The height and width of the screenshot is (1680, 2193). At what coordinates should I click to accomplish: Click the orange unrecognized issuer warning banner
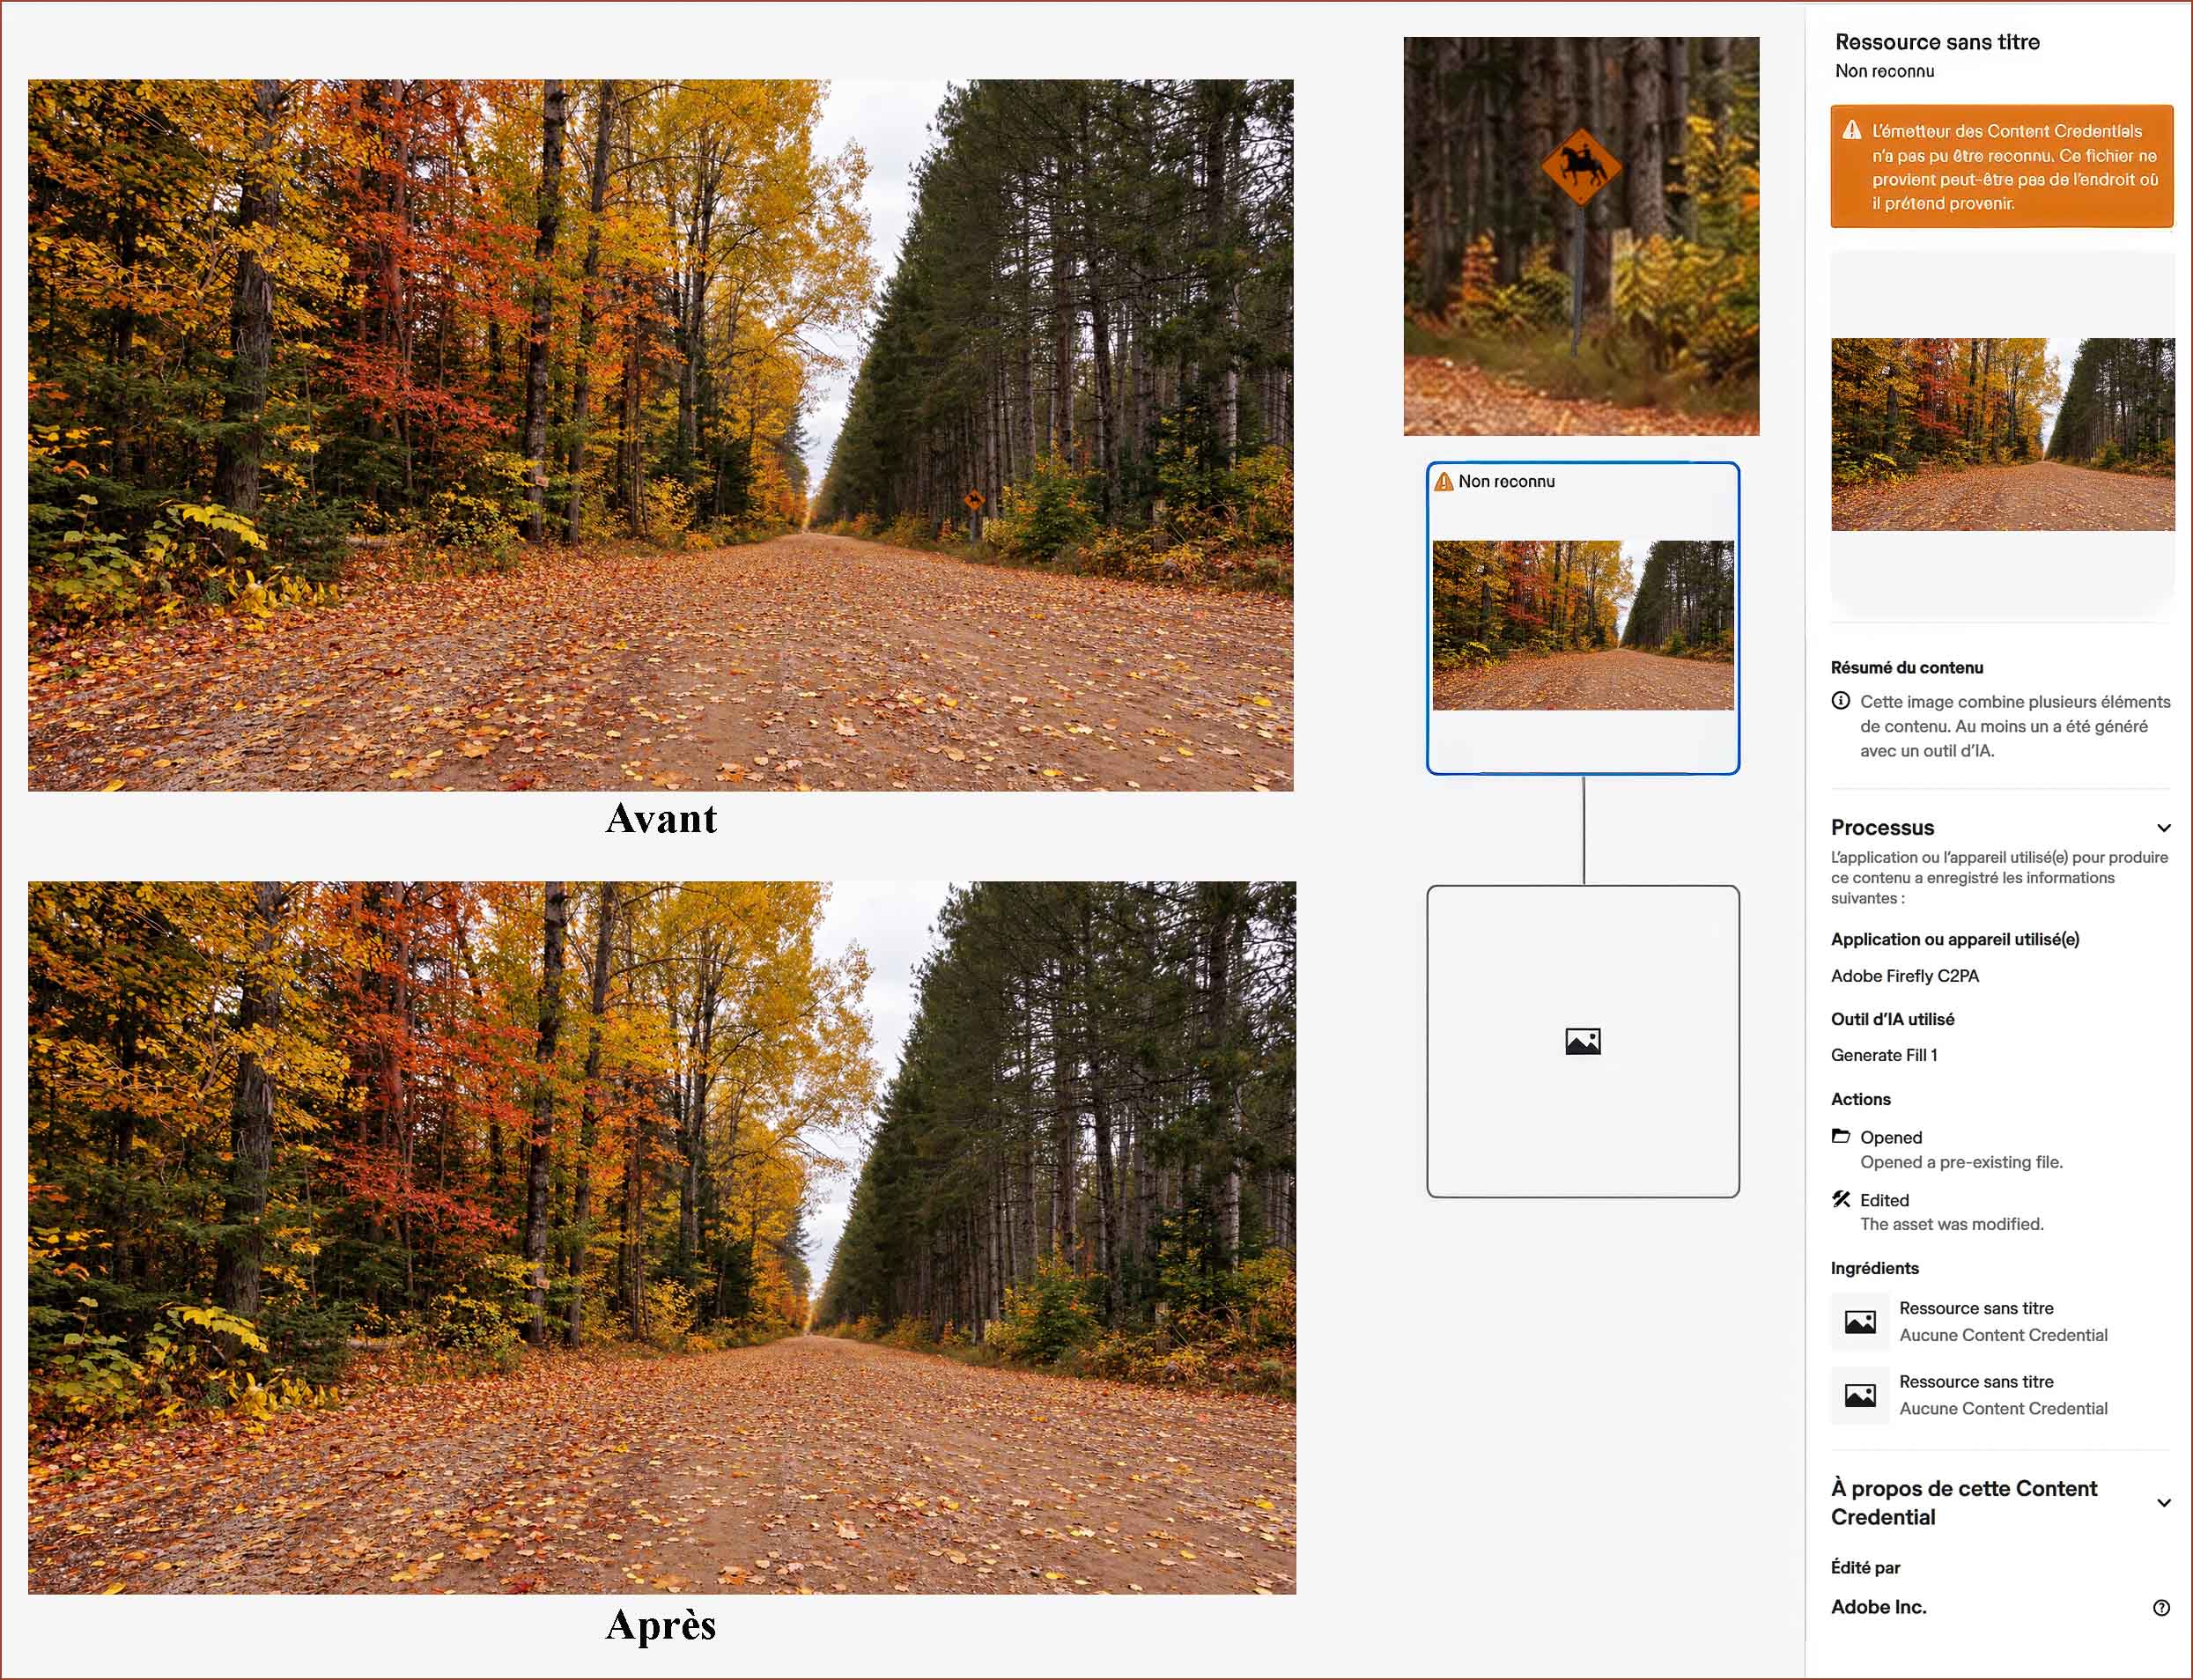pos(2002,166)
